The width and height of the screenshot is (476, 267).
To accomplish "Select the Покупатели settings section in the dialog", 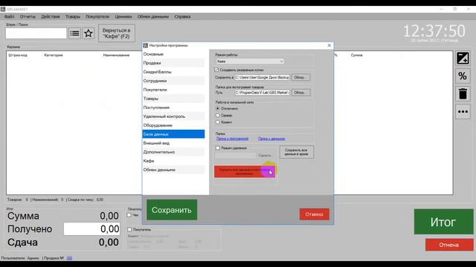I will click(173, 90).
